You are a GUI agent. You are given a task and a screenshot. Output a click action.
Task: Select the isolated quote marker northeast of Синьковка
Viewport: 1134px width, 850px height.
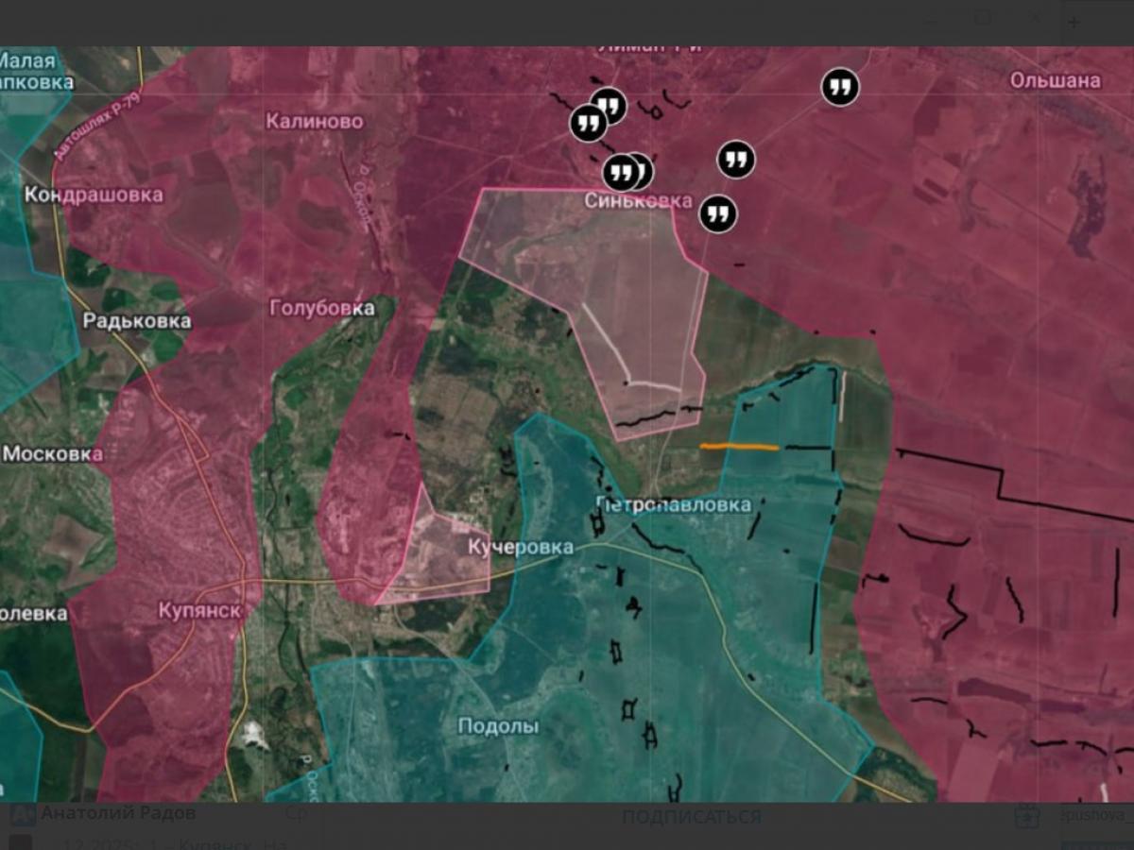[x=735, y=160]
